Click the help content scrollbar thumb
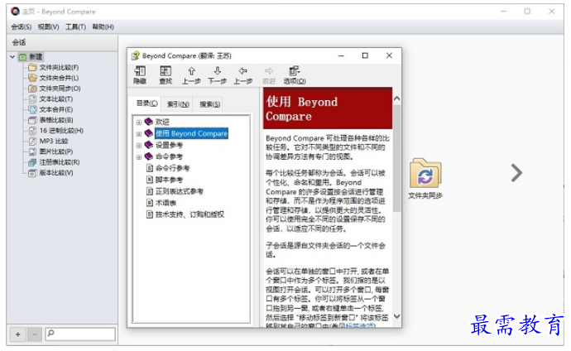571x351 pixels. [x=397, y=157]
